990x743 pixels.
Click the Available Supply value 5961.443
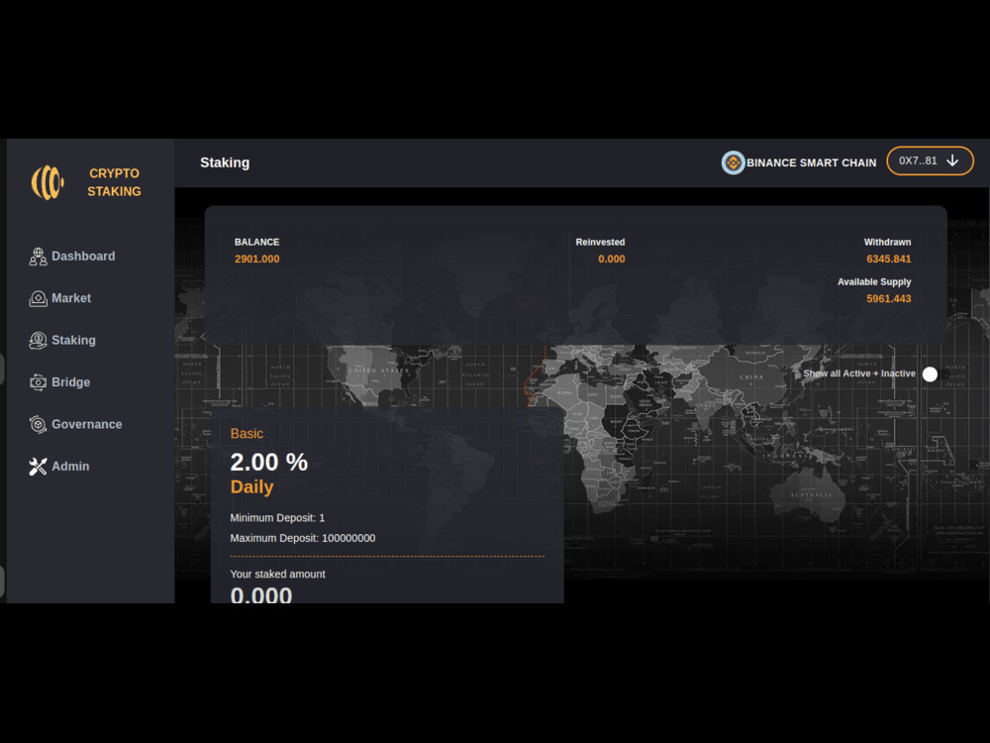point(888,299)
